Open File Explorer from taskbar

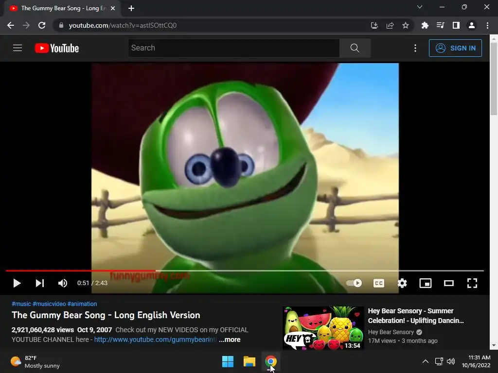tap(249, 361)
